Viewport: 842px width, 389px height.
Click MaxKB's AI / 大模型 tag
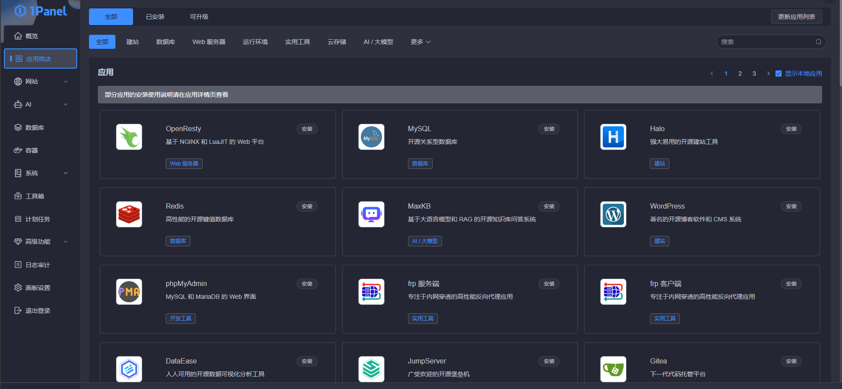[425, 241]
